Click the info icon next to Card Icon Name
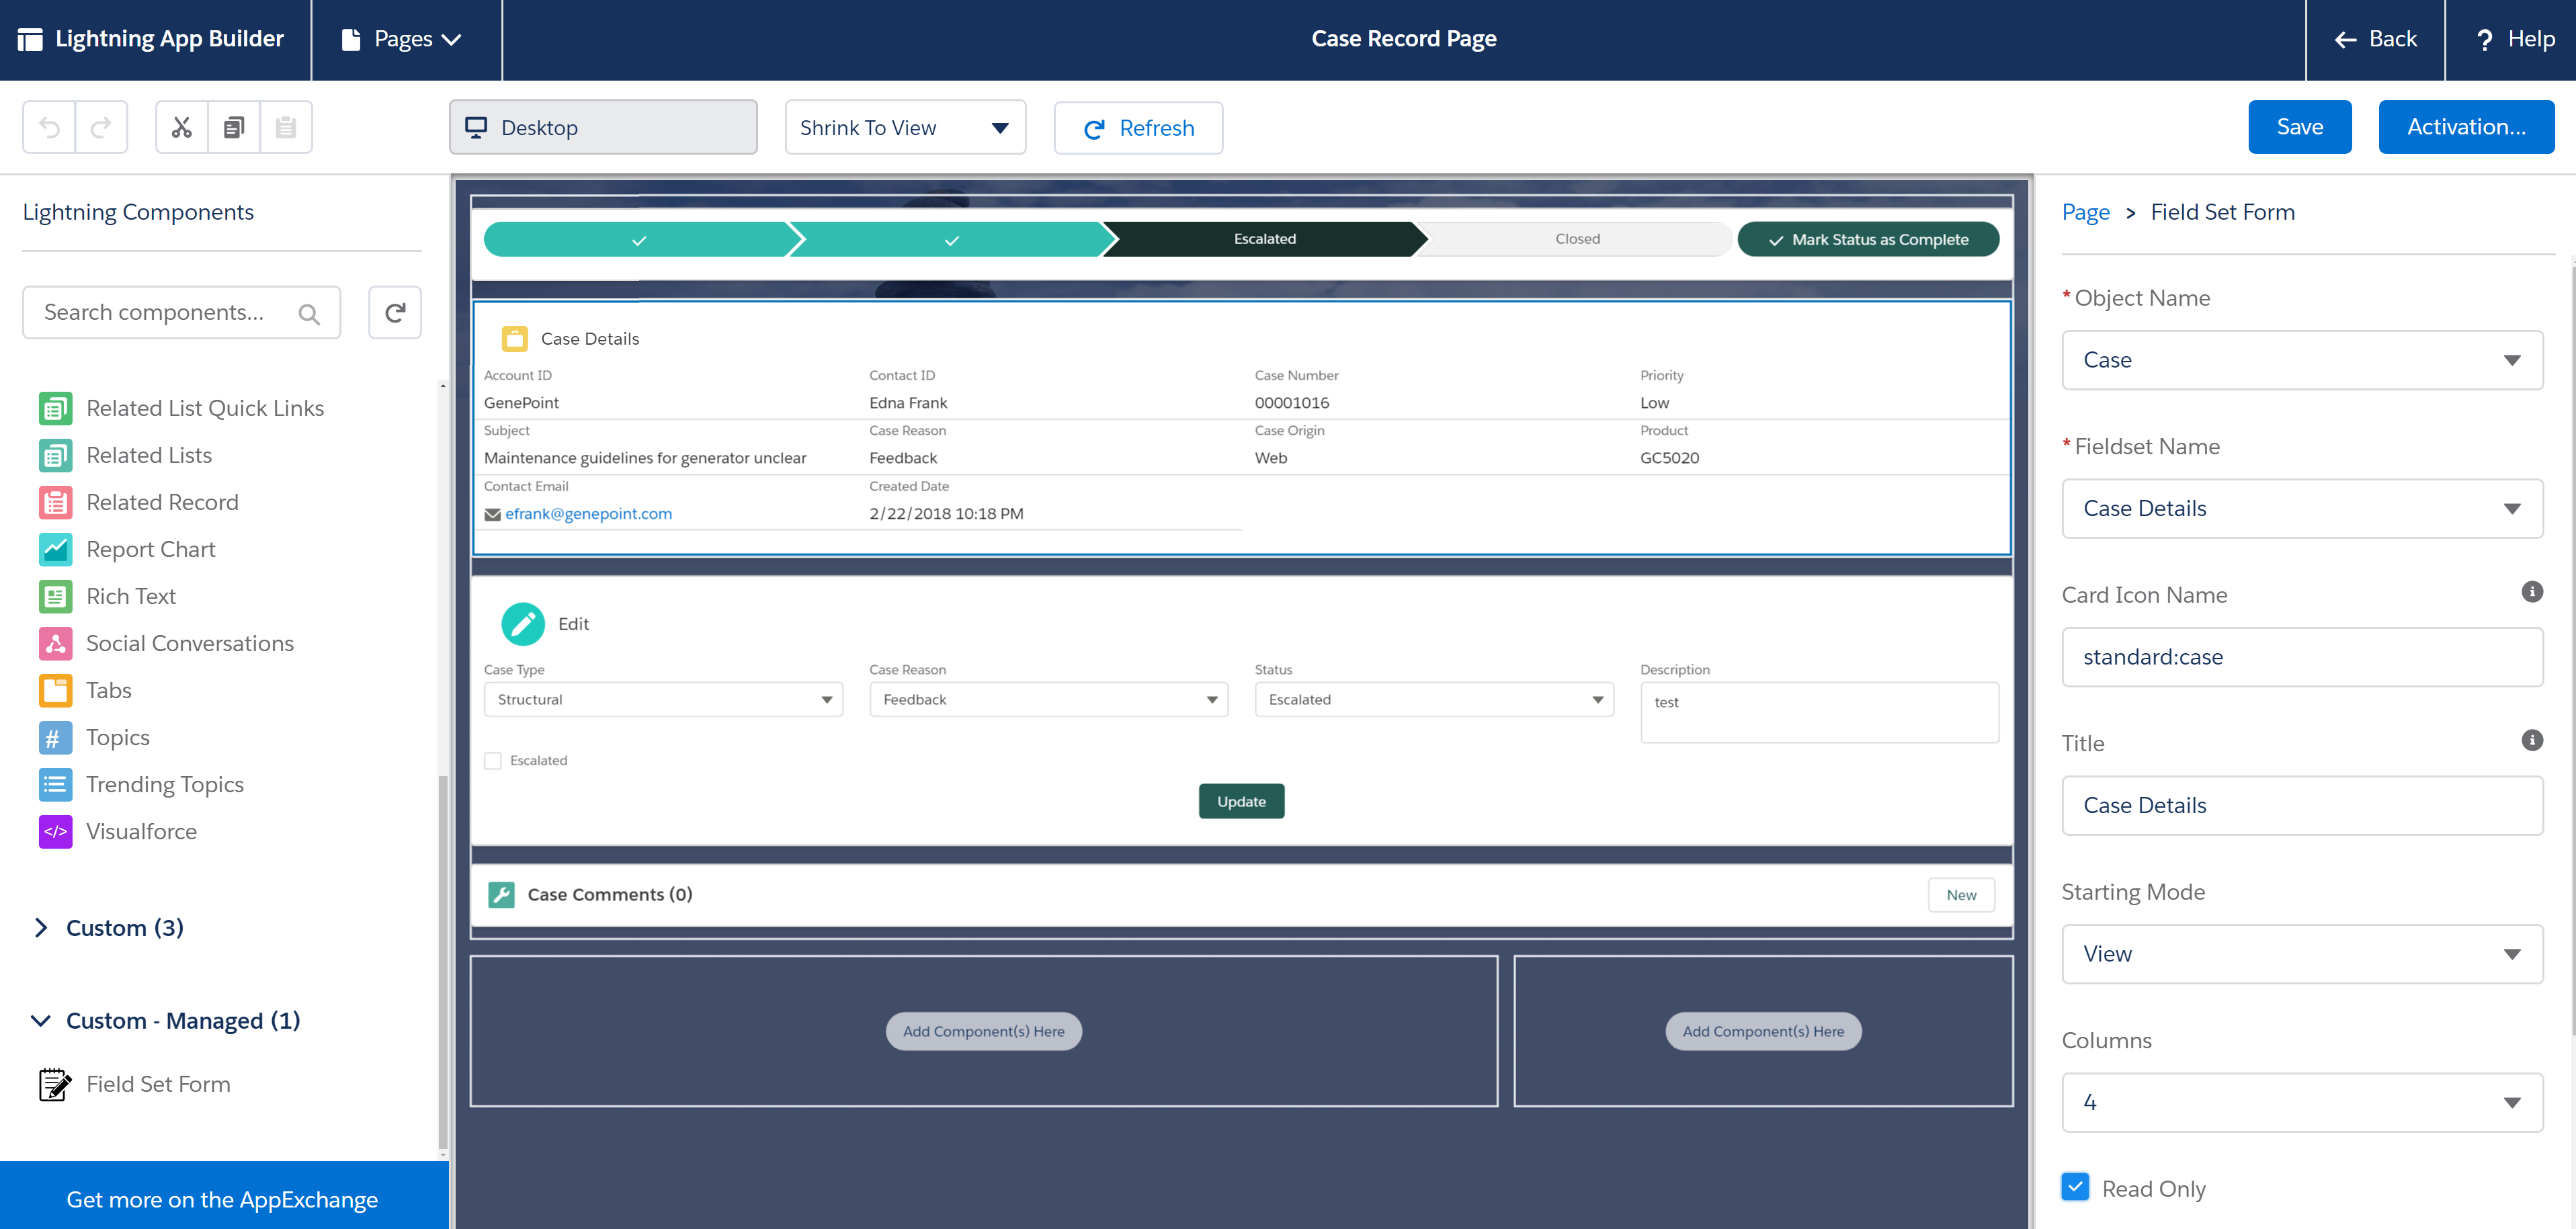The height and width of the screenshot is (1229, 2576). tap(2532, 591)
